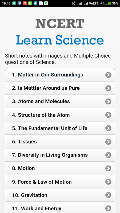Tap arrow next to Atoms and Molecules

[108, 101]
